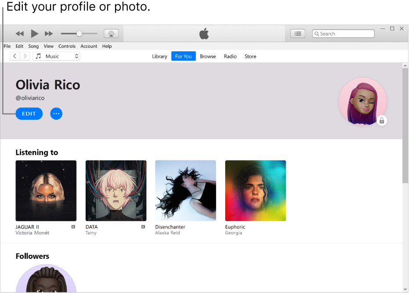Screen dimensions: 410x293
Task: Click the Olivia Rico profile name
Action: click(x=48, y=85)
